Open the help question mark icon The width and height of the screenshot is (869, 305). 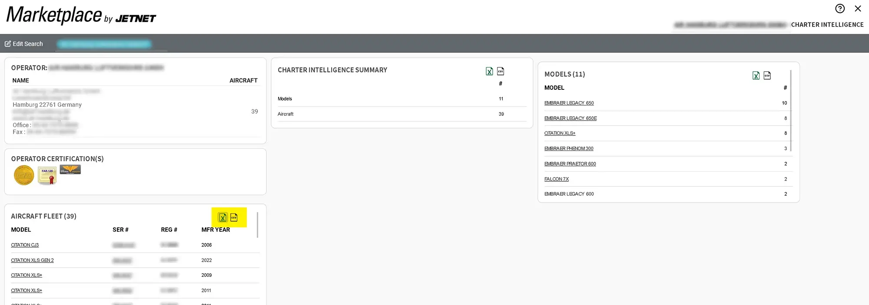(x=840, y=9)
